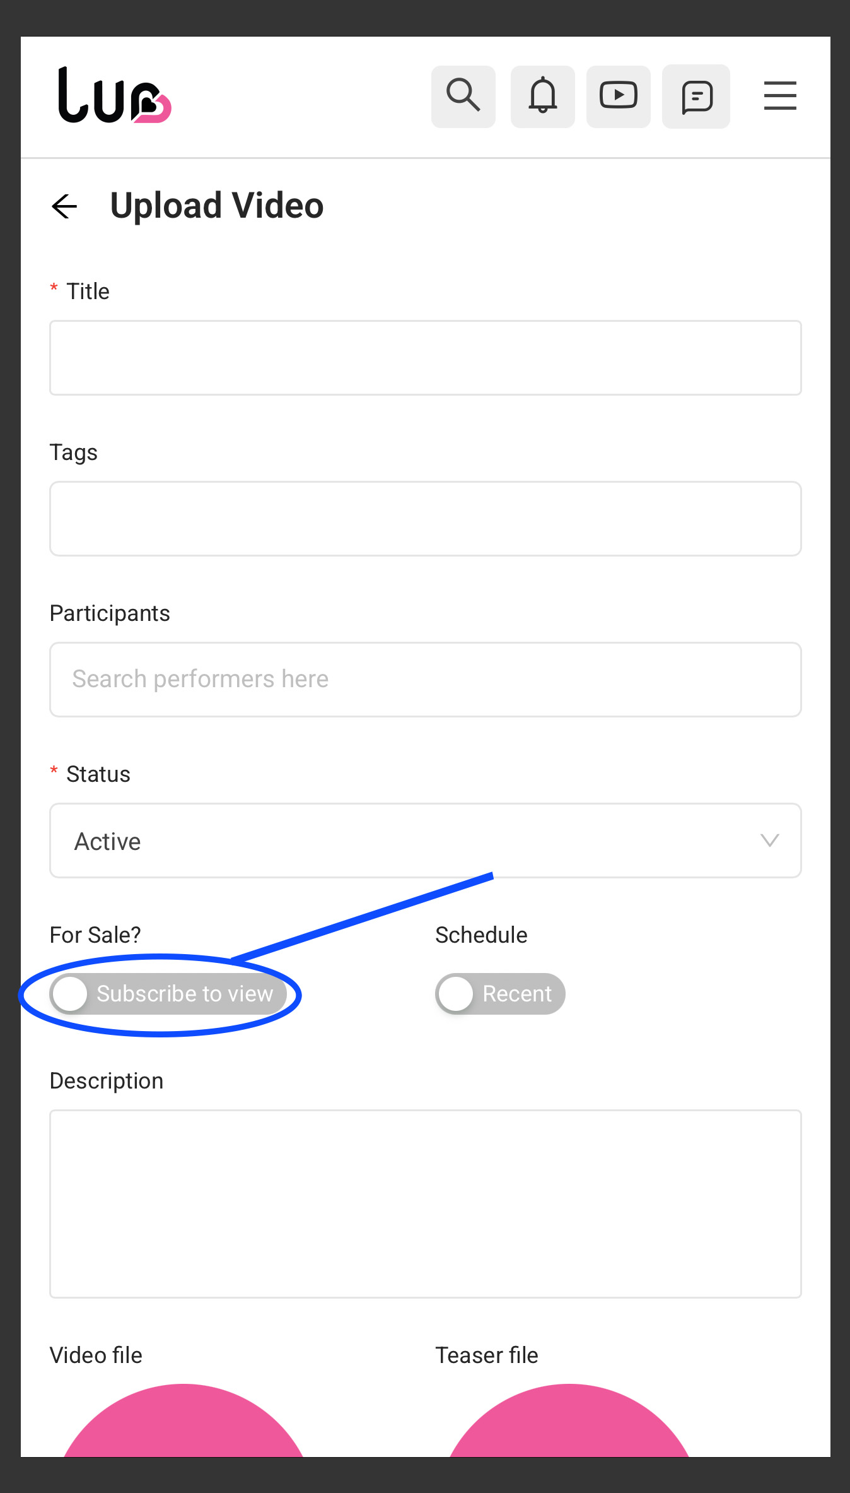
Task: Go back using the left arrow
Action: [x=64, y=206]
